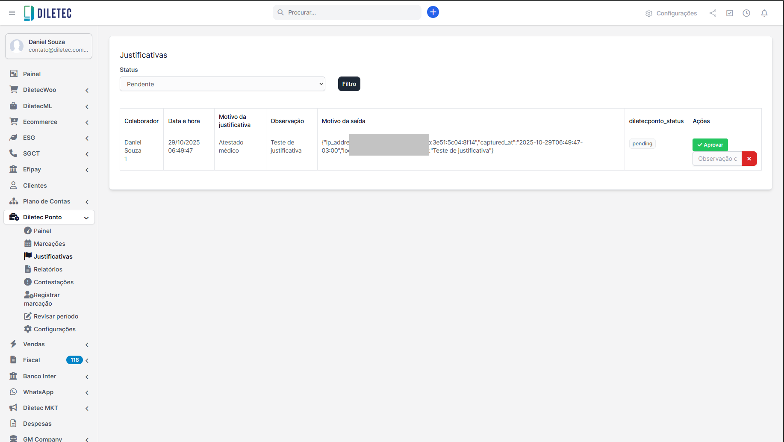Image resolution: width=784 pixels, height=442 pixels.
Task: Open the share icon in header
Action: [x=713, y=13]
